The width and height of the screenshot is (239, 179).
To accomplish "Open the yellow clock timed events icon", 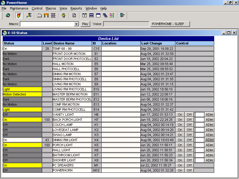I will pos(63,16).
